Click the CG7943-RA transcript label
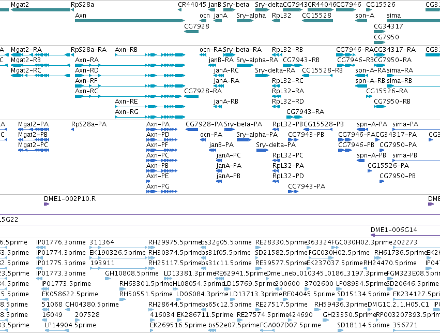Screen dimensions: 440x333 pyautogui.click(x=305, y=112)
